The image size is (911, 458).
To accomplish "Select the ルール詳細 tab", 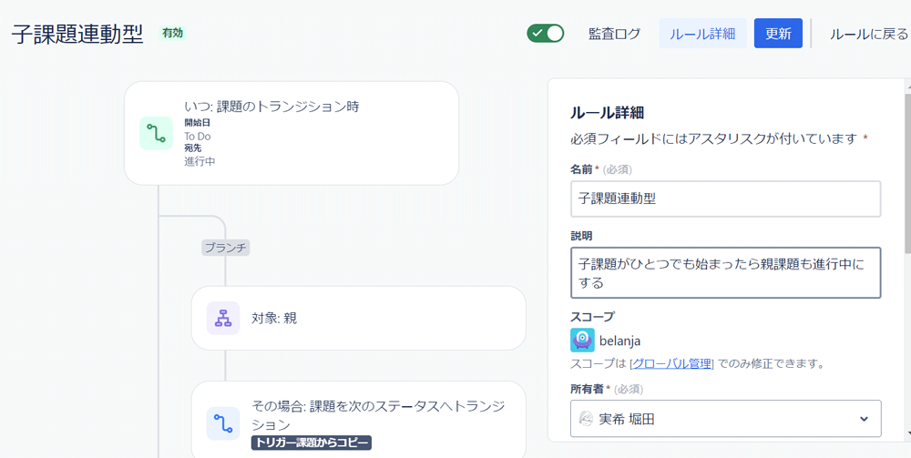I will [x=702, y=34].
